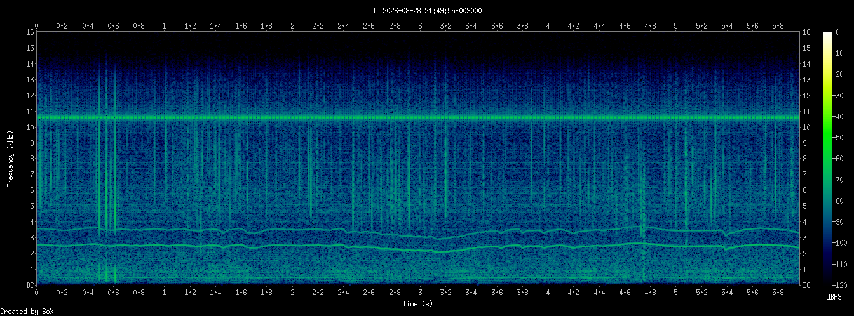Click the white top of the dBFS color scale
This screenshot has height=316, width=854.
click(827, 36)
